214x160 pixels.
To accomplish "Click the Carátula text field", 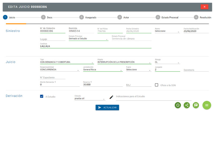I will pyautogui.click(x=95, y=46).
